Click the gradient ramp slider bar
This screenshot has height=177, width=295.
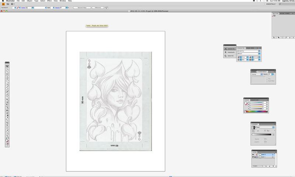tap(261, 135)
